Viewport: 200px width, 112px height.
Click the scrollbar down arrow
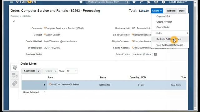coord(195,109)
